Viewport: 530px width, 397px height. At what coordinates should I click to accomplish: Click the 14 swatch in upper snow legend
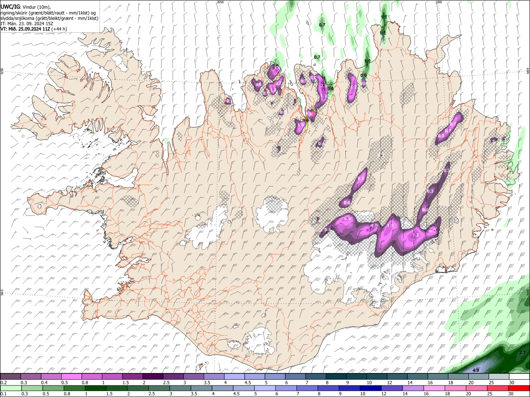coord(417,377)
